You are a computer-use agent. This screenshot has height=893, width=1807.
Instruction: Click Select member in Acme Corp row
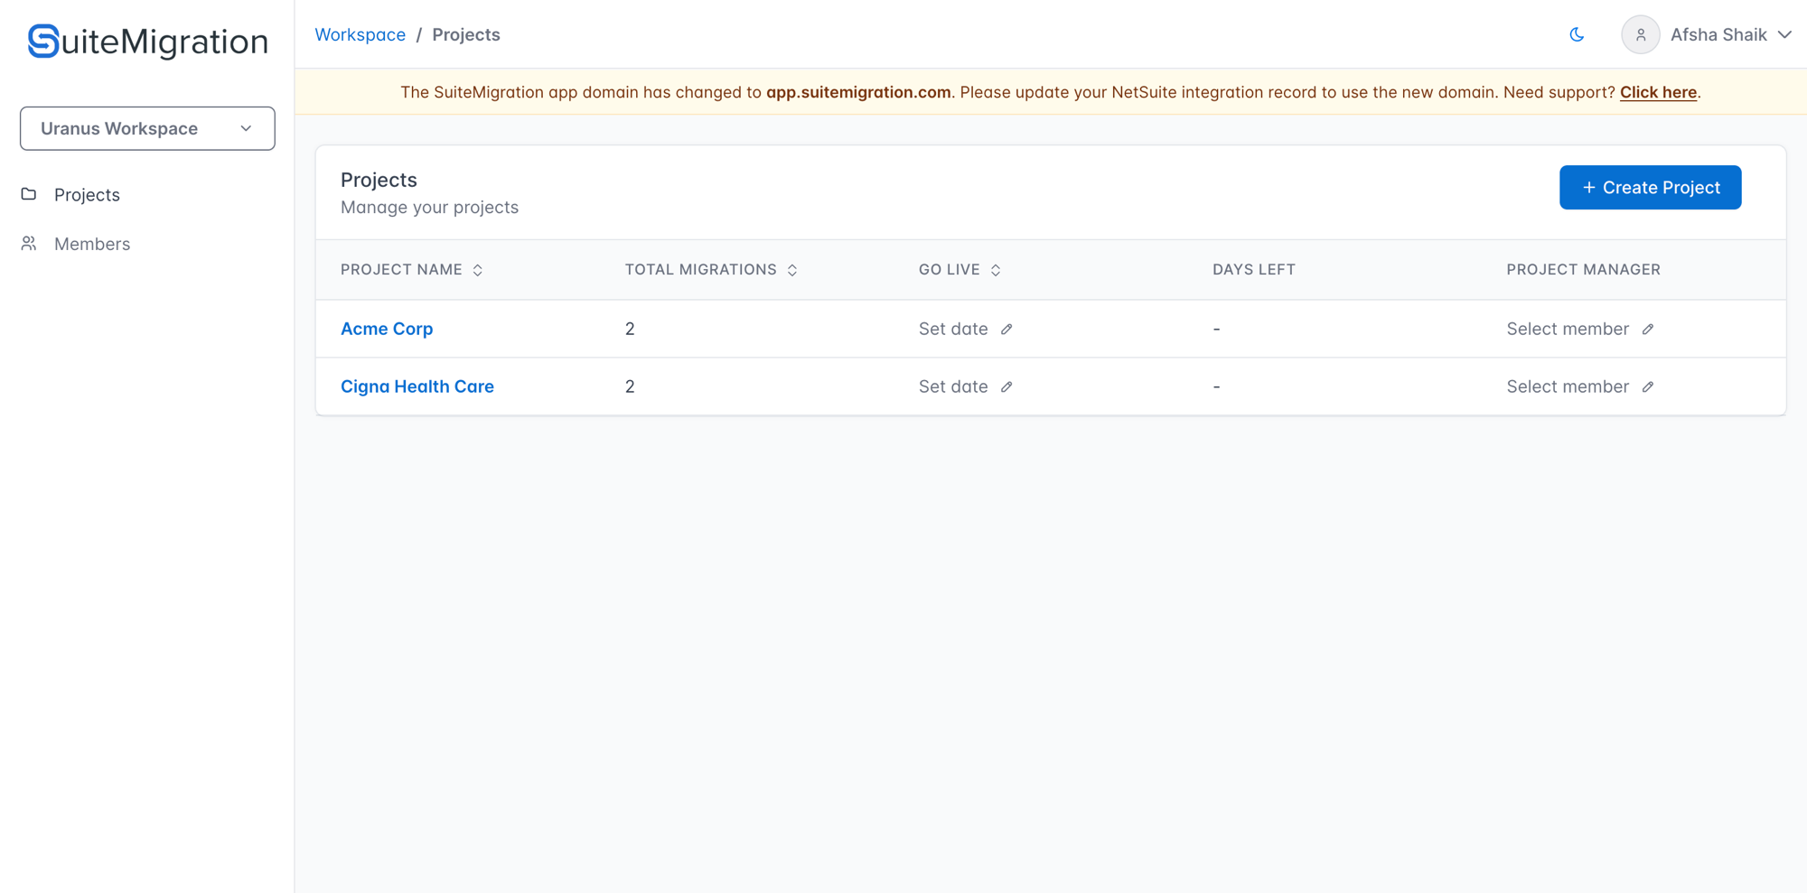coord(1568,329)
